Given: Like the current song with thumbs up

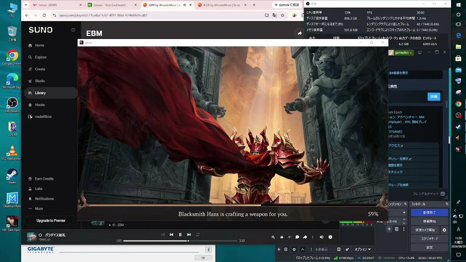Looking at the screenshot, I should (x=282, y=237).
